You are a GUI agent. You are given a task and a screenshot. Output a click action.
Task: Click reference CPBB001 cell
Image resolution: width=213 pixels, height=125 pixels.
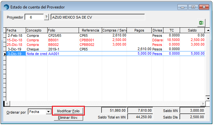[x=90, y=40]
